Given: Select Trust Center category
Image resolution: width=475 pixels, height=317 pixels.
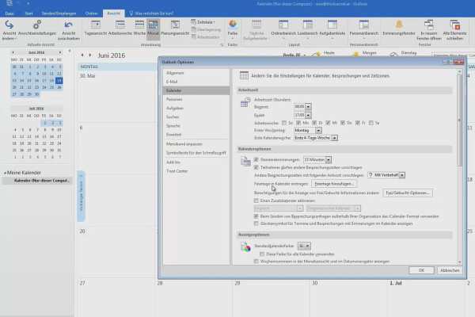Looking at the screenshot, I should (x=196, y=171).
